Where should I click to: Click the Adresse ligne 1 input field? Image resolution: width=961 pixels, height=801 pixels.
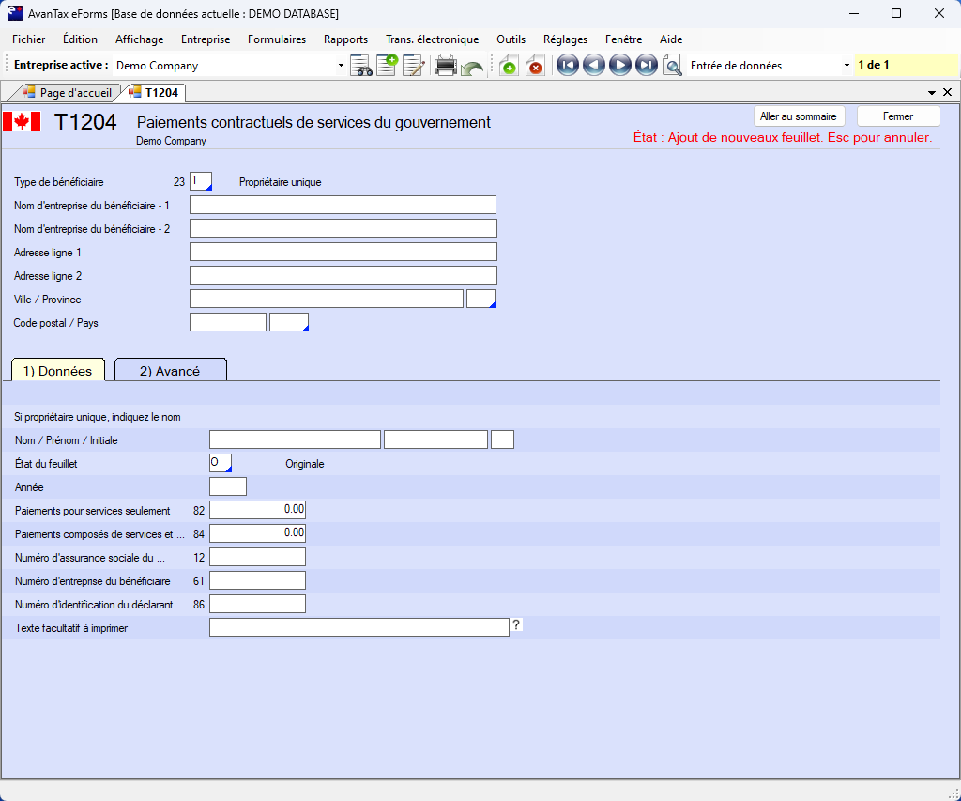(343, 252)
